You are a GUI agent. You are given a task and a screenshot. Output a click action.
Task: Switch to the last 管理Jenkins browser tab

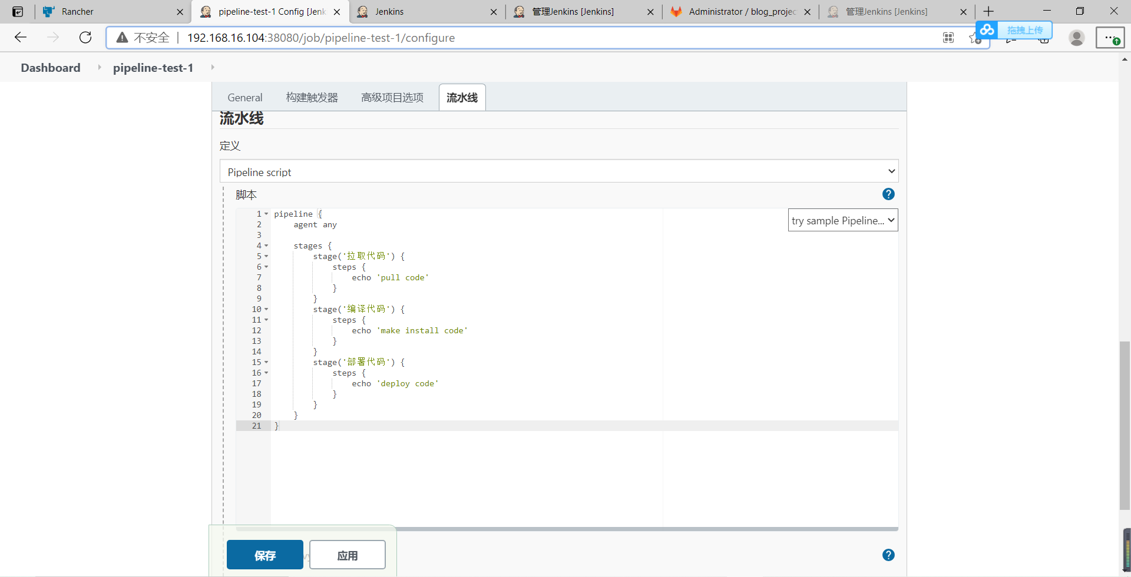(x=897, y=12)
